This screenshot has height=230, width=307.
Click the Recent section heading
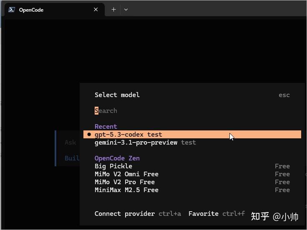click(x=106, y=127)
